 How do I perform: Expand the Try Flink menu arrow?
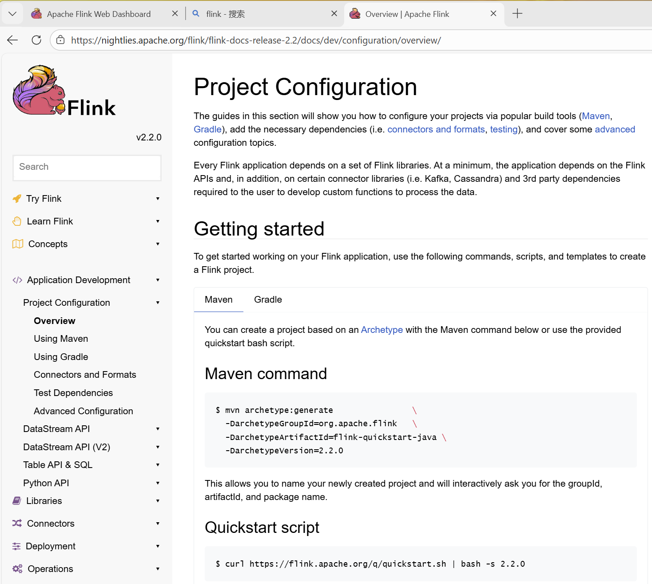158,199
